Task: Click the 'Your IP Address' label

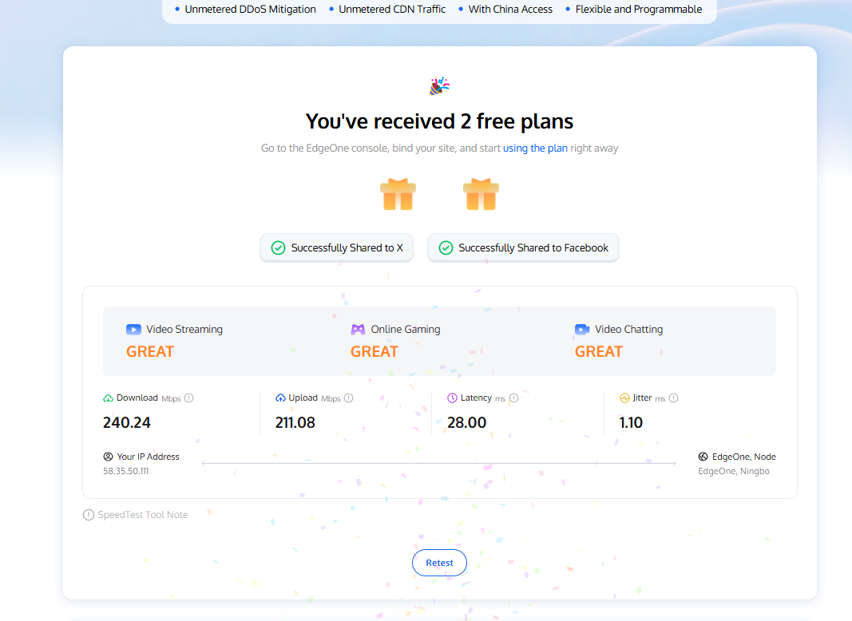Action: tap(149, 457)
